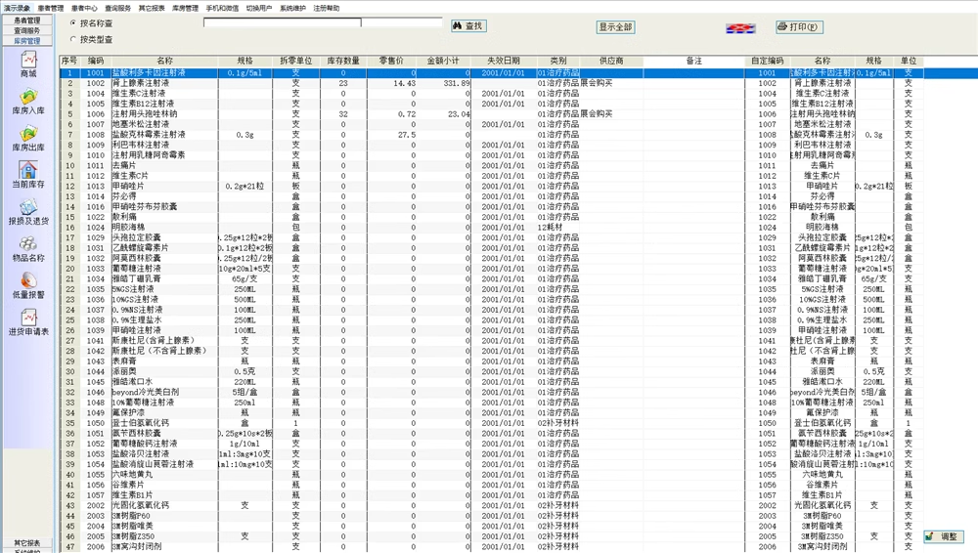Select row 盐酸克林霉素注射液 in the left table

tap(402, 135)
